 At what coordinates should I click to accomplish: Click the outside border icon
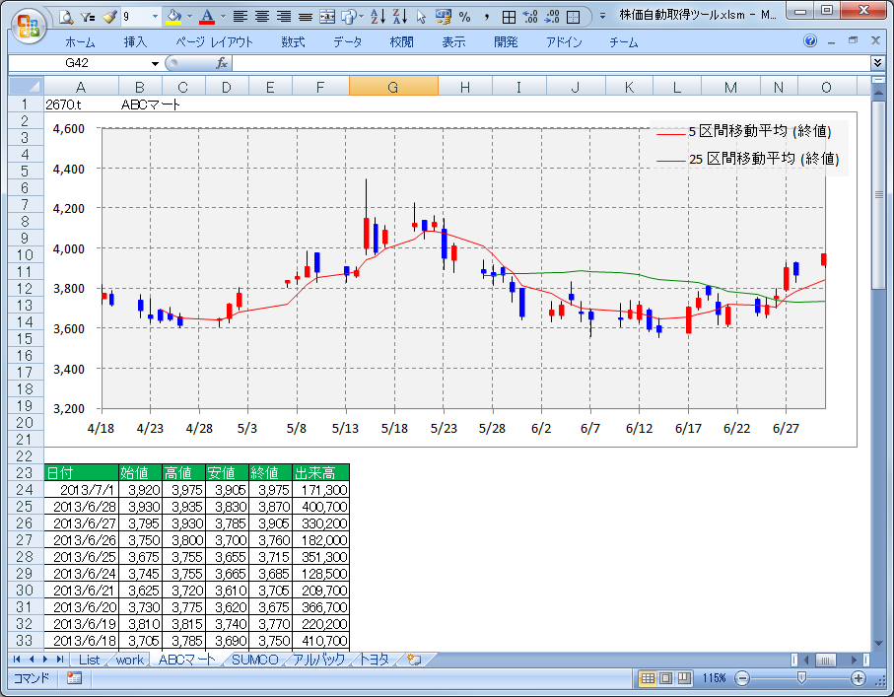coord(574,17)
